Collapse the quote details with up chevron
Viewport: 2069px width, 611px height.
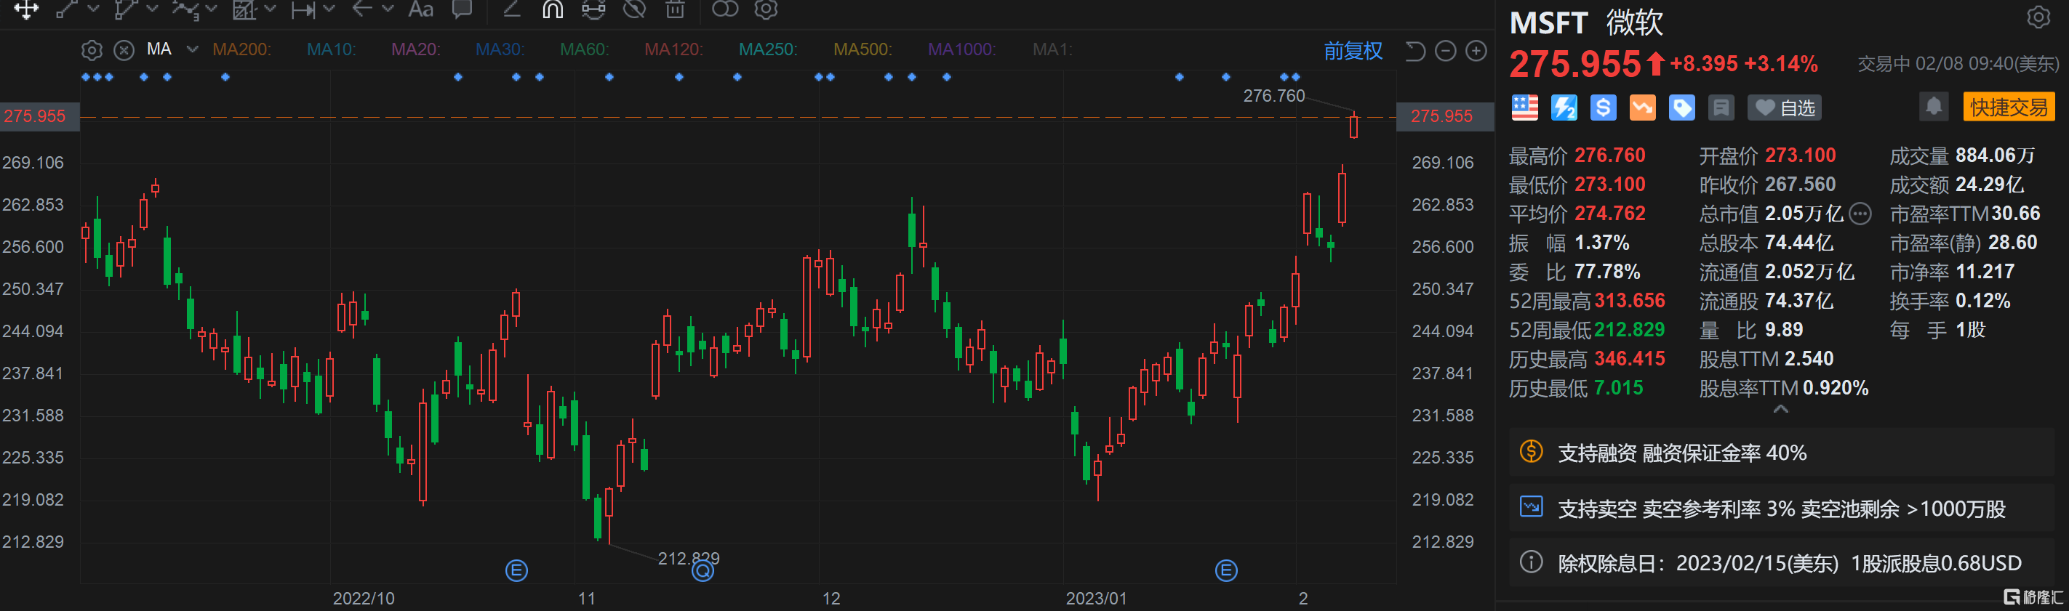[x=1780, y=410]
